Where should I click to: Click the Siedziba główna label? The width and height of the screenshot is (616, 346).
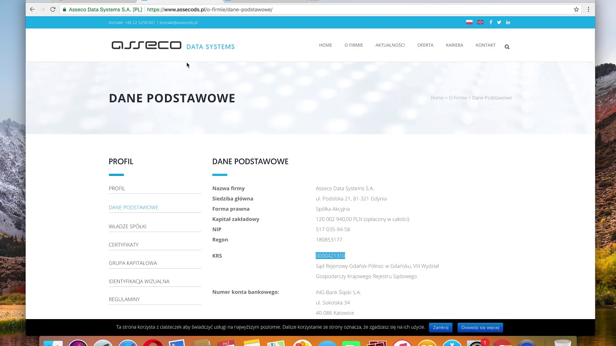[232, 198]
